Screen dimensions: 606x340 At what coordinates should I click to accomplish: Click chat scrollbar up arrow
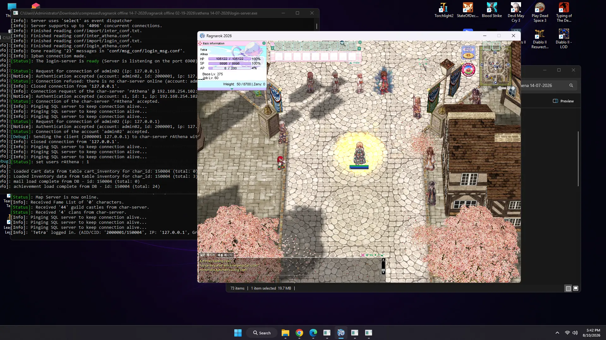point(383,260)
